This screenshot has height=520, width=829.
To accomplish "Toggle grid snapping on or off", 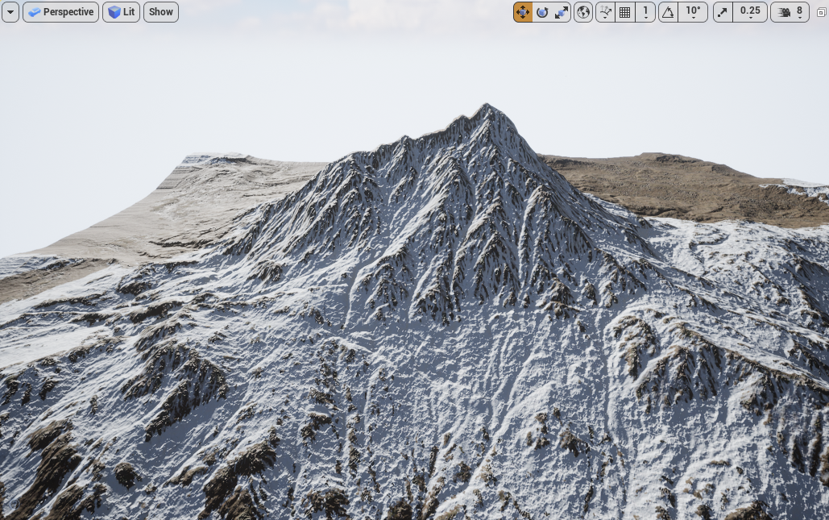I will pyautogui.click(x=625, y=12).
